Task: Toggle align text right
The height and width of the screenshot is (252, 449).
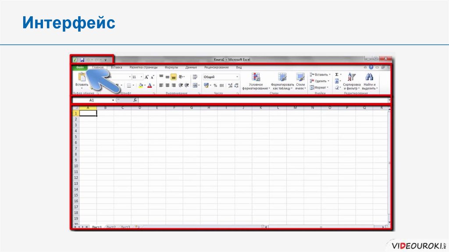Action: tap(174, 85)
